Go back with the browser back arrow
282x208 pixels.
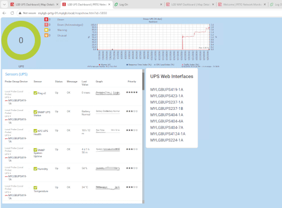pos(5,13)
